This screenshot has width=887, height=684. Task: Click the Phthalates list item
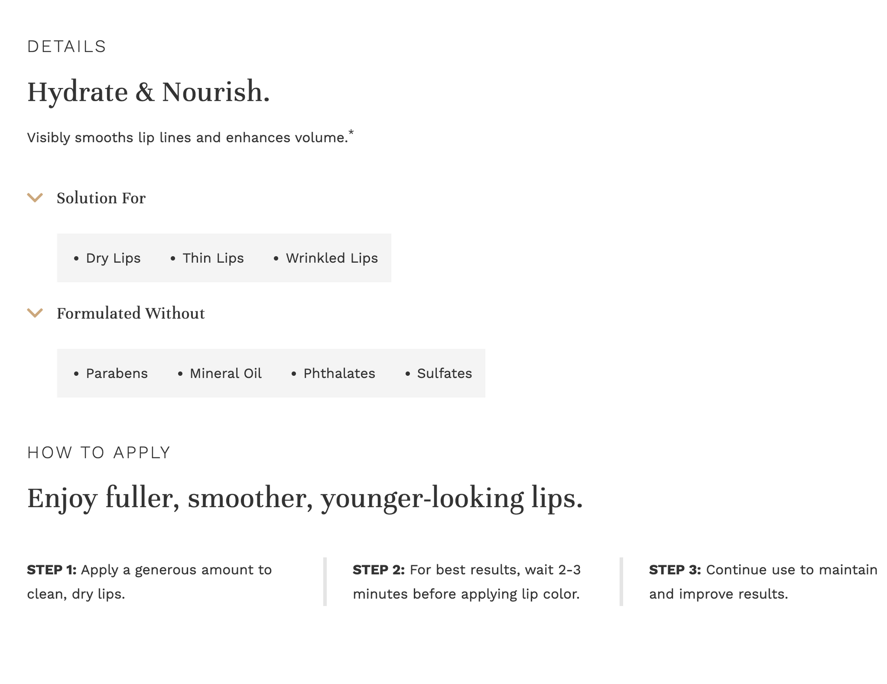[339, 373]
